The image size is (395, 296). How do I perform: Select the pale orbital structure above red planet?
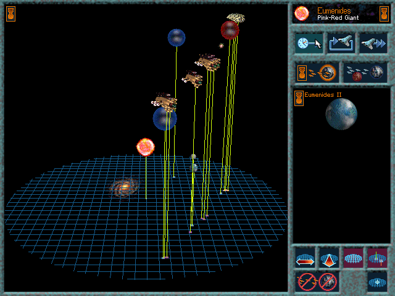236,18
